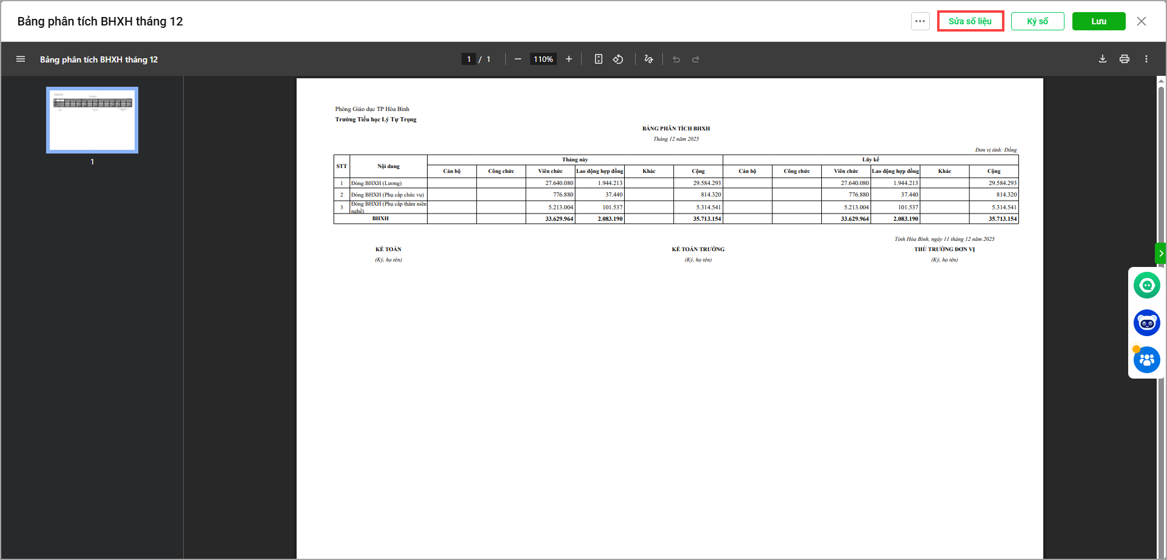Click the zoom out minus icon

coord(517,59)
